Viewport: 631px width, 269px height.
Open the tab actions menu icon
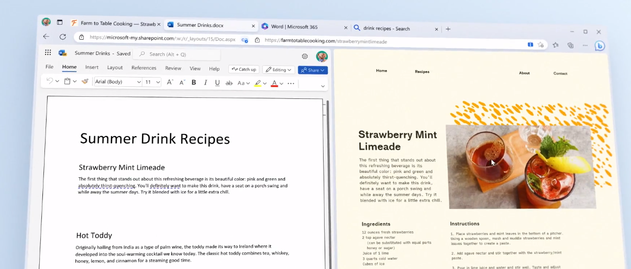pos(60,23)
